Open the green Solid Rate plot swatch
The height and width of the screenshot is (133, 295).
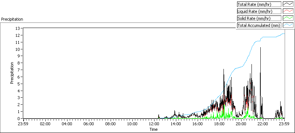pyautogui.click(x=288, y=18)
